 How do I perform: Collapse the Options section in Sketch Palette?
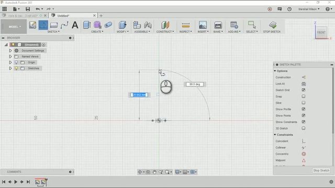(x=275, y=71)
